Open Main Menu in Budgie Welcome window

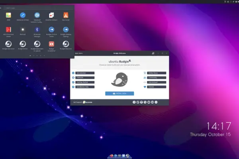[78, 53]
